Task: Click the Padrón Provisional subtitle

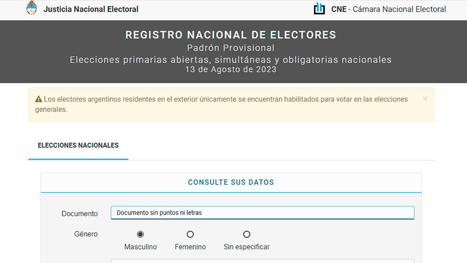Action: click(x=231, y=48)
